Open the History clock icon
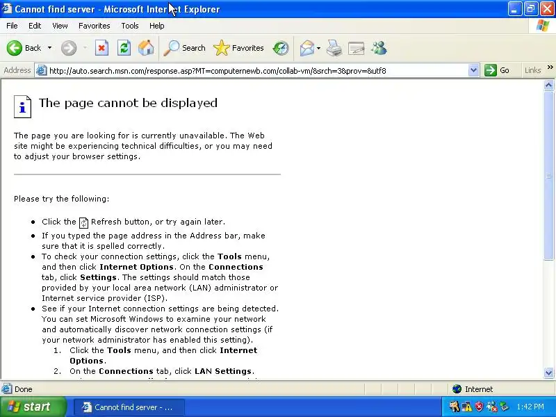 [281, 48]
